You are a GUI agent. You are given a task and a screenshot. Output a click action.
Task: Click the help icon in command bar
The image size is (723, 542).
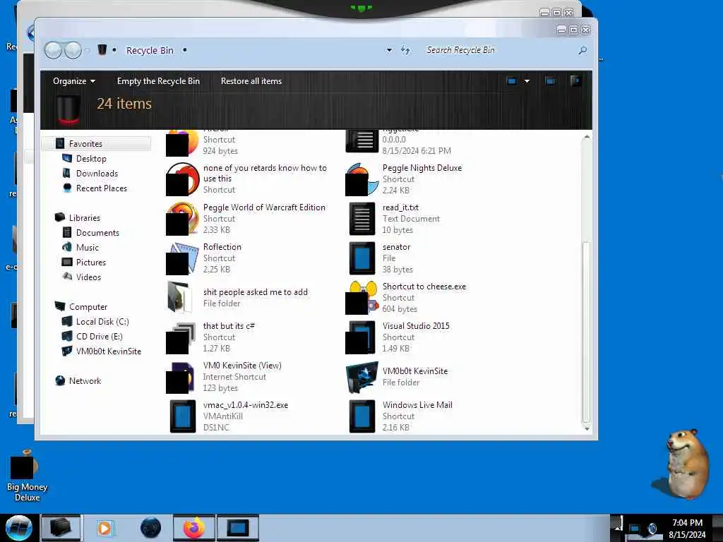575,81
